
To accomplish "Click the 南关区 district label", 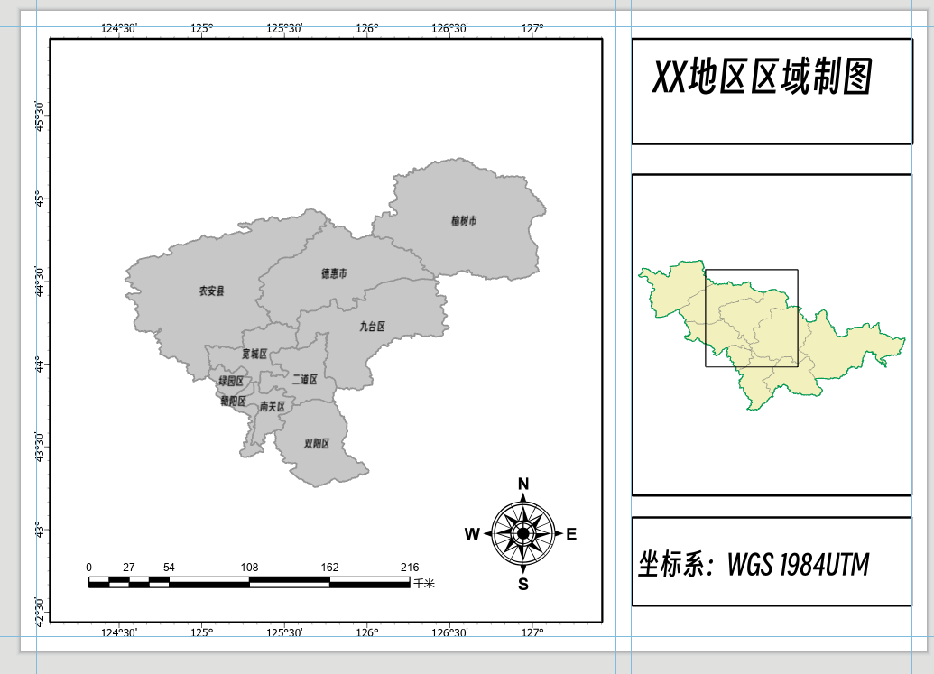I will click(x=273, y=407).
